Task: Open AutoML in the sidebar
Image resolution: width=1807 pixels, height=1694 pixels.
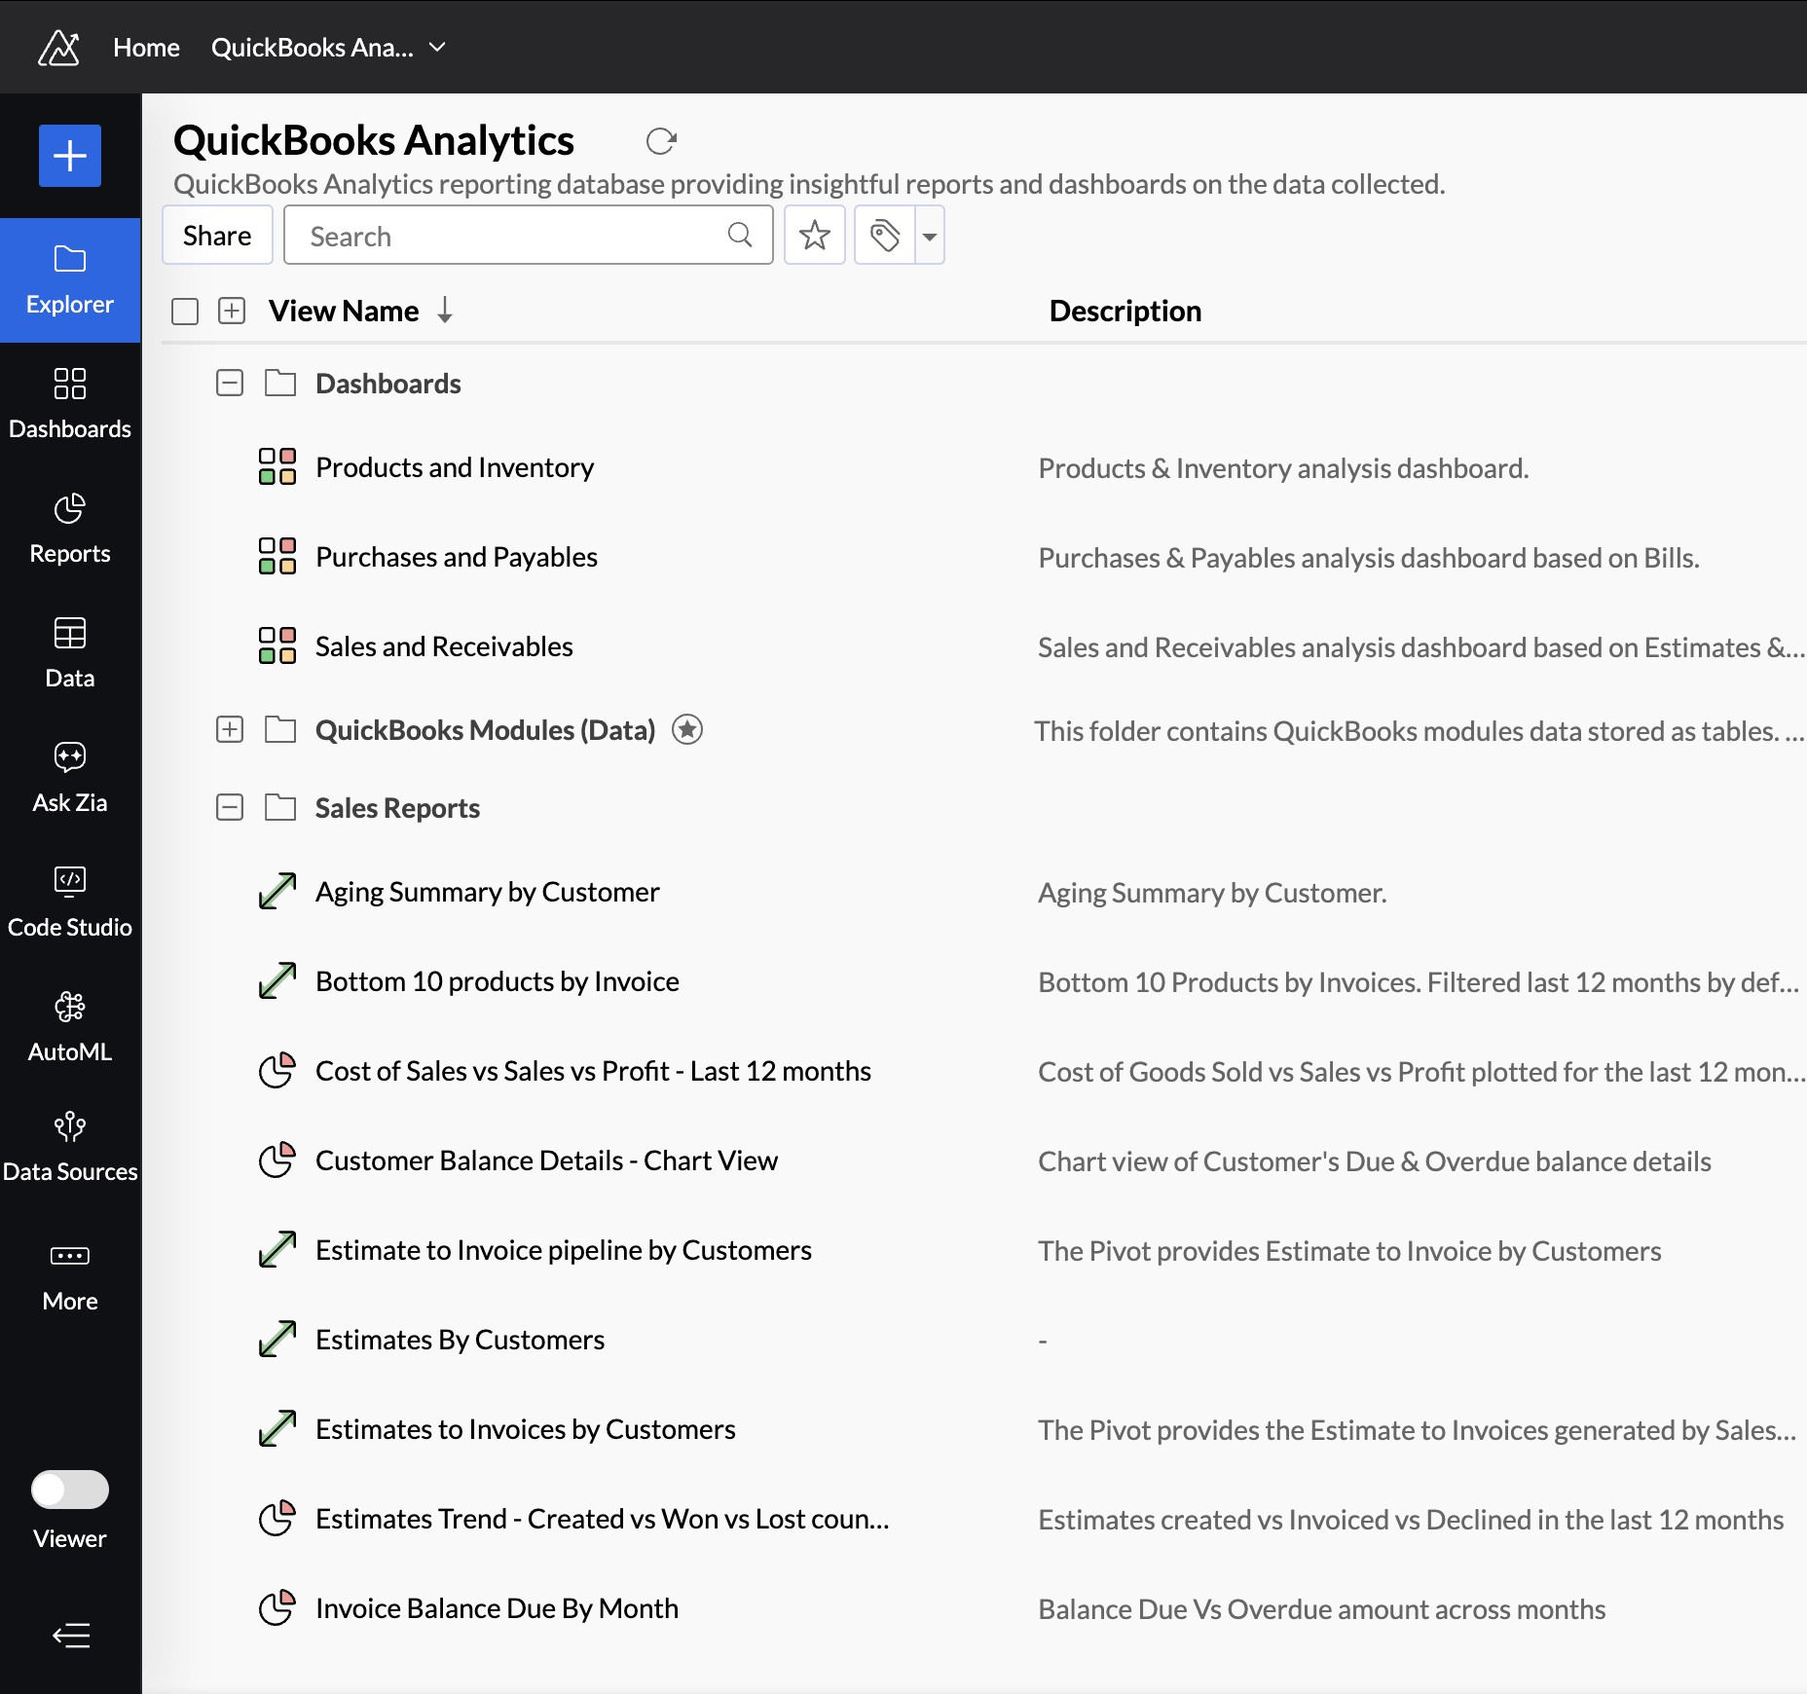Action: coord(70,1026)
